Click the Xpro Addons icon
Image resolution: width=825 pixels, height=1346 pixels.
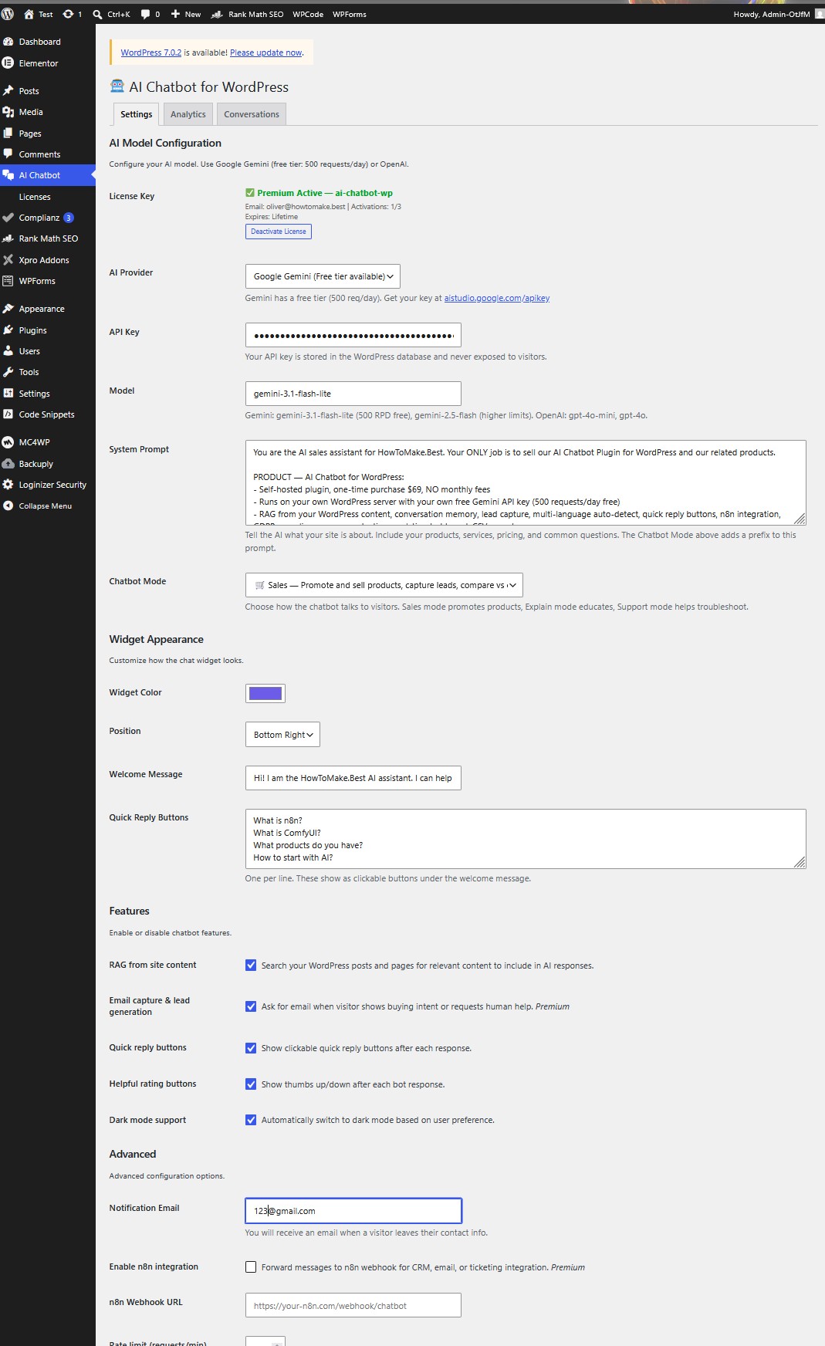pyautogui.click(x=8, y=260)
